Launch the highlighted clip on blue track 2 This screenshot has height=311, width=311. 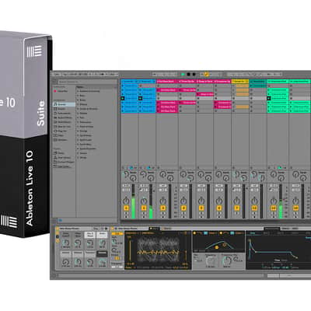[140, 98]
